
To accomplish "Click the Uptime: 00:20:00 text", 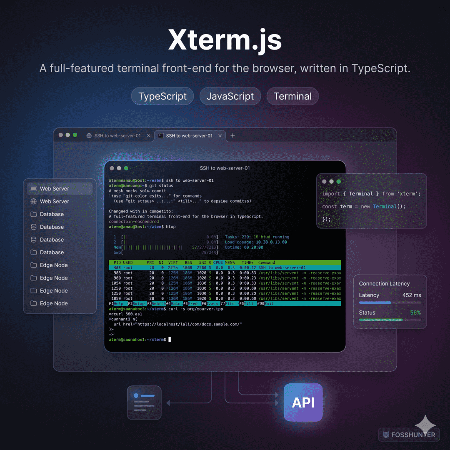I will point(244,247).
